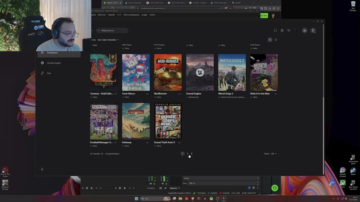The width and height of the screenshot is (360, 202).
Task: Open the Watch Dogs 2 cover art
Action: click(232, 72)
